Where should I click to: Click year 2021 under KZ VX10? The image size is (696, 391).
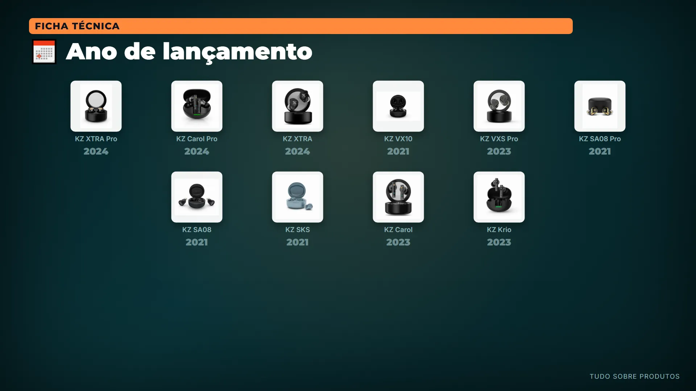point(398,151)
